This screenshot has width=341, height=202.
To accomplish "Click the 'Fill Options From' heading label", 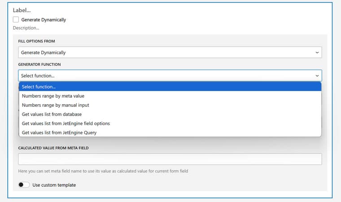I will coord(37,41).
